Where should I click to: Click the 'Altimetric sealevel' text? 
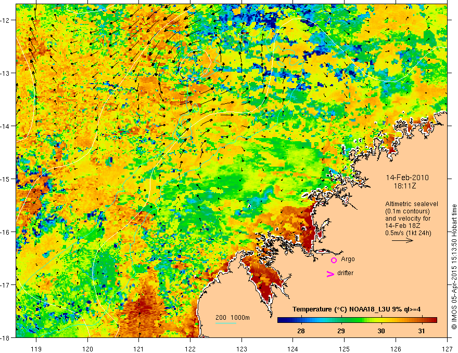point(412,204)
